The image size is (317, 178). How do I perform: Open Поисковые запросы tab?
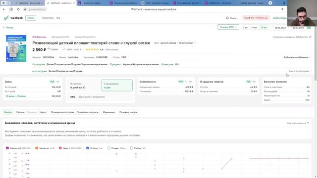88,112
